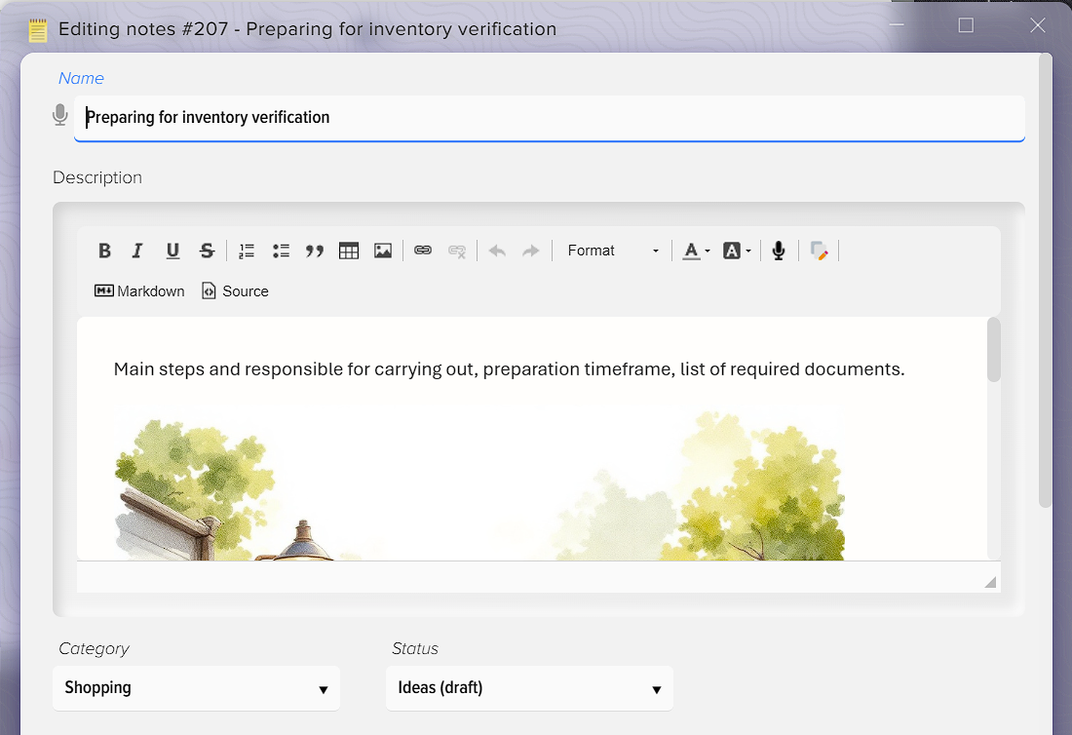Redo the last edit

tap(530, 251)
